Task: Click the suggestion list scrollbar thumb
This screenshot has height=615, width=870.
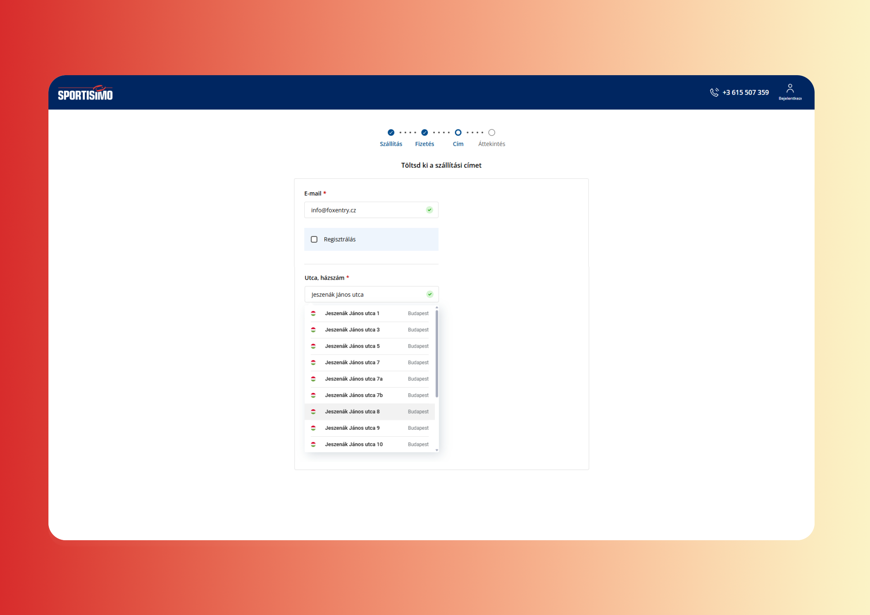Action: pyautogui.click(x=437, y=353)
